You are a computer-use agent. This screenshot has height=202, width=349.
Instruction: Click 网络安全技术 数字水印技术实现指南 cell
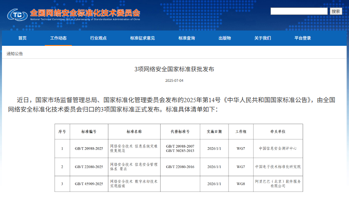(134, 184)
